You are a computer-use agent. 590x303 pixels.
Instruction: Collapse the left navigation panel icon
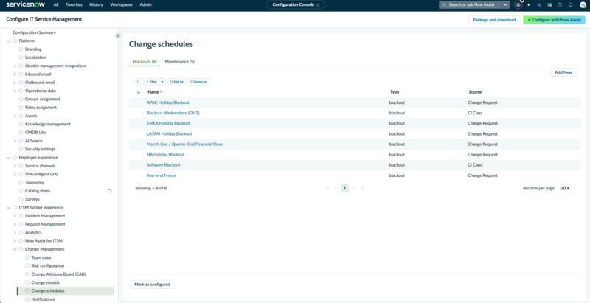click(x=118, y=35)
